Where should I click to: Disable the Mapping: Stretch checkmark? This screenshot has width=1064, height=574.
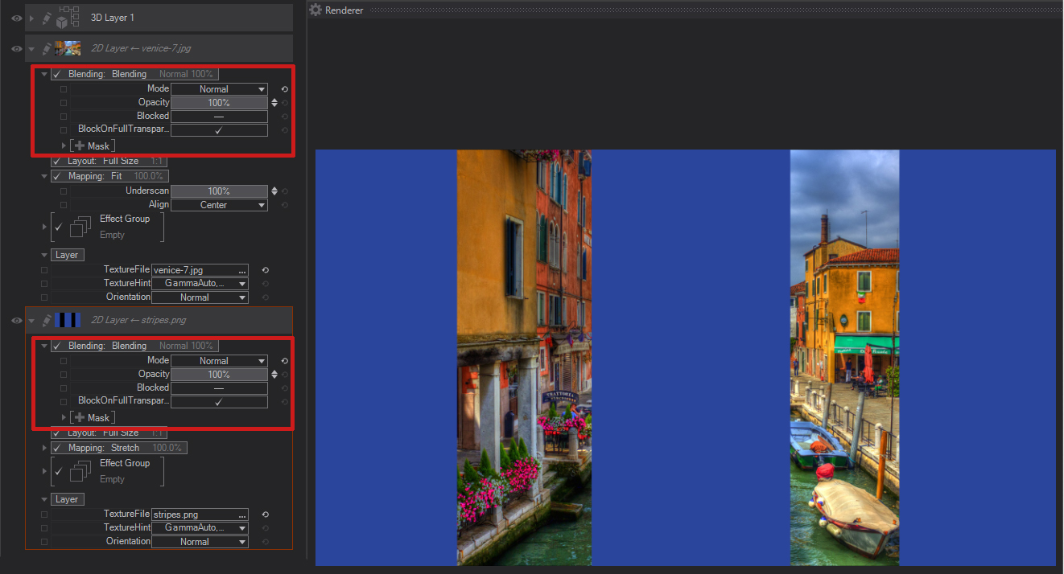[58, 448]
